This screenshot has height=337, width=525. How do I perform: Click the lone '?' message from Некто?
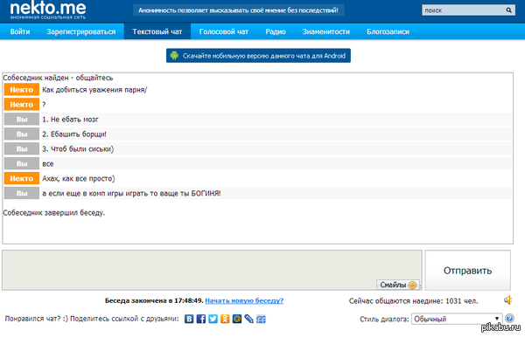[x=44, y=105]
